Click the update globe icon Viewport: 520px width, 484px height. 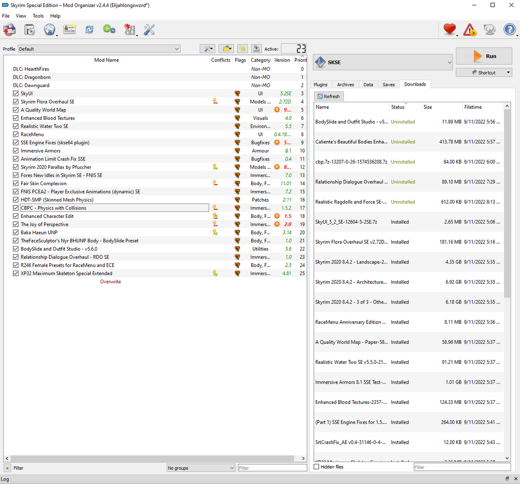coord(490,30)
